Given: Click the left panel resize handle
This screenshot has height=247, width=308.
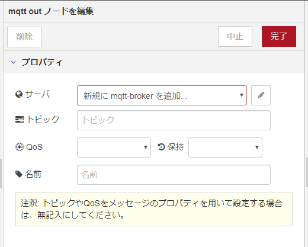Looking at the screenshot, I should [1, 174].
